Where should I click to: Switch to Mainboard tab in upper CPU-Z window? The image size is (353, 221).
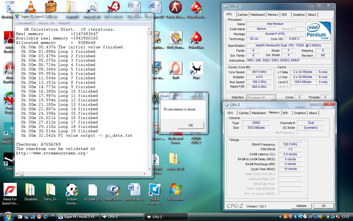(258, 15)
